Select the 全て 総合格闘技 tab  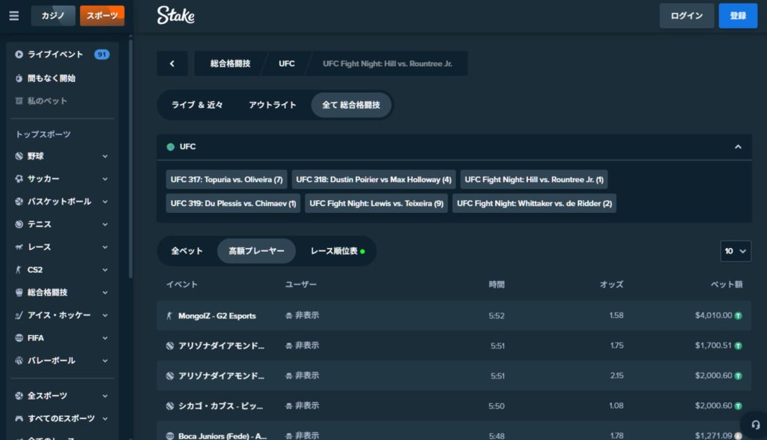coord(351,105)
